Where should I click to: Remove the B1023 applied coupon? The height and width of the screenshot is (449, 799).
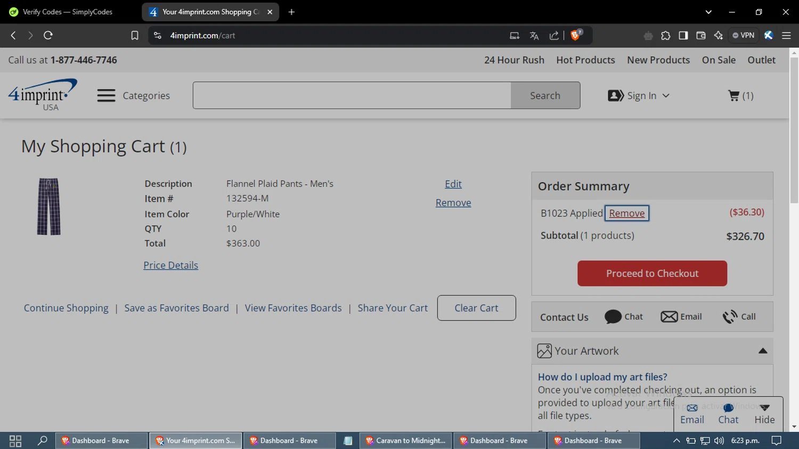(x=627, y=213)
